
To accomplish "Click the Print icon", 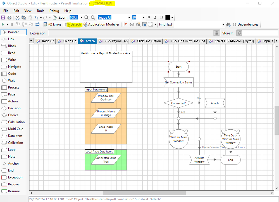I will click(x=9, y=18).
